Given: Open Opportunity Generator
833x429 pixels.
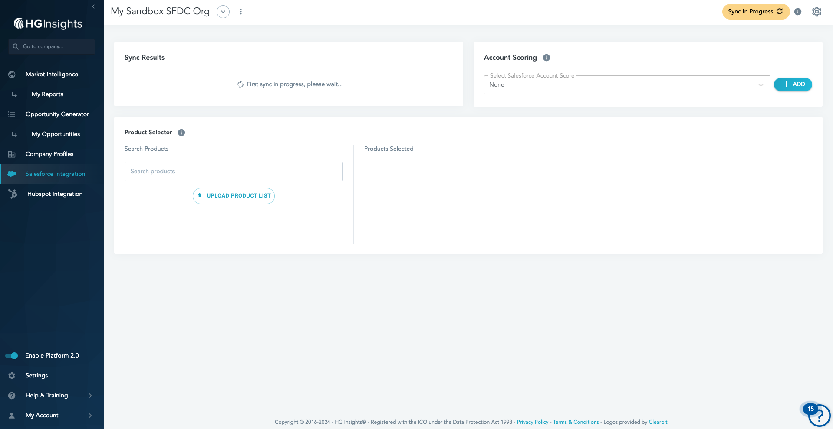Looking at the screenshot, I should tap(57, 114).
